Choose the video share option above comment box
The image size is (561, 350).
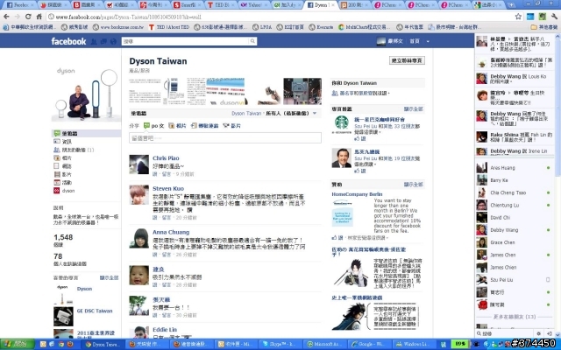coord(231,126)
